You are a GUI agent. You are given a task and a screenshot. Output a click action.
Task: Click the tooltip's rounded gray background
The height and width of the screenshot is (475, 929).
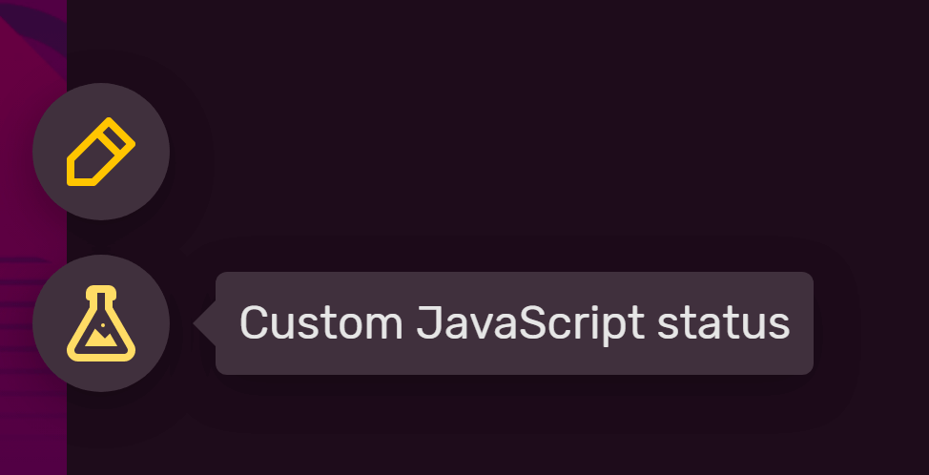[x=514, y=323]
